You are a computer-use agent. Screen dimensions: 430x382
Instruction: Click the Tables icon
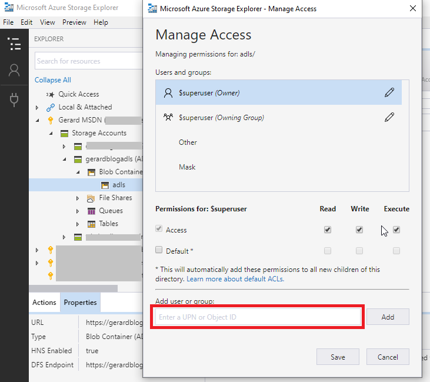click(91, 224)
